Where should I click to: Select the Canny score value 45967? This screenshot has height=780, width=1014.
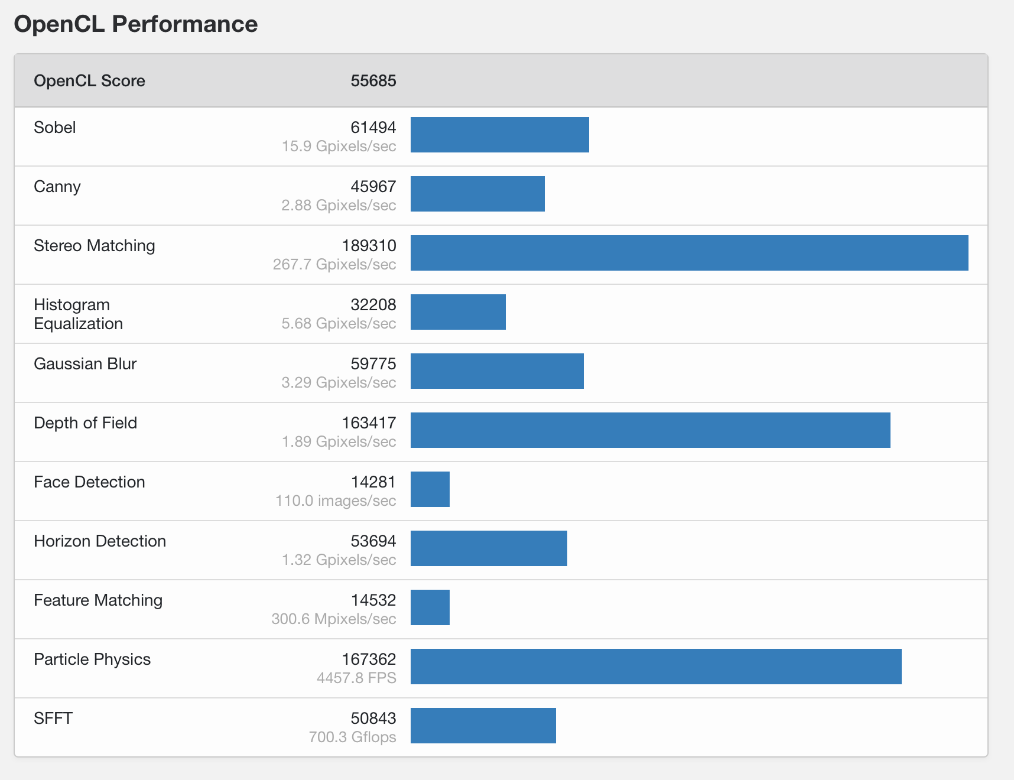(373, 187)
